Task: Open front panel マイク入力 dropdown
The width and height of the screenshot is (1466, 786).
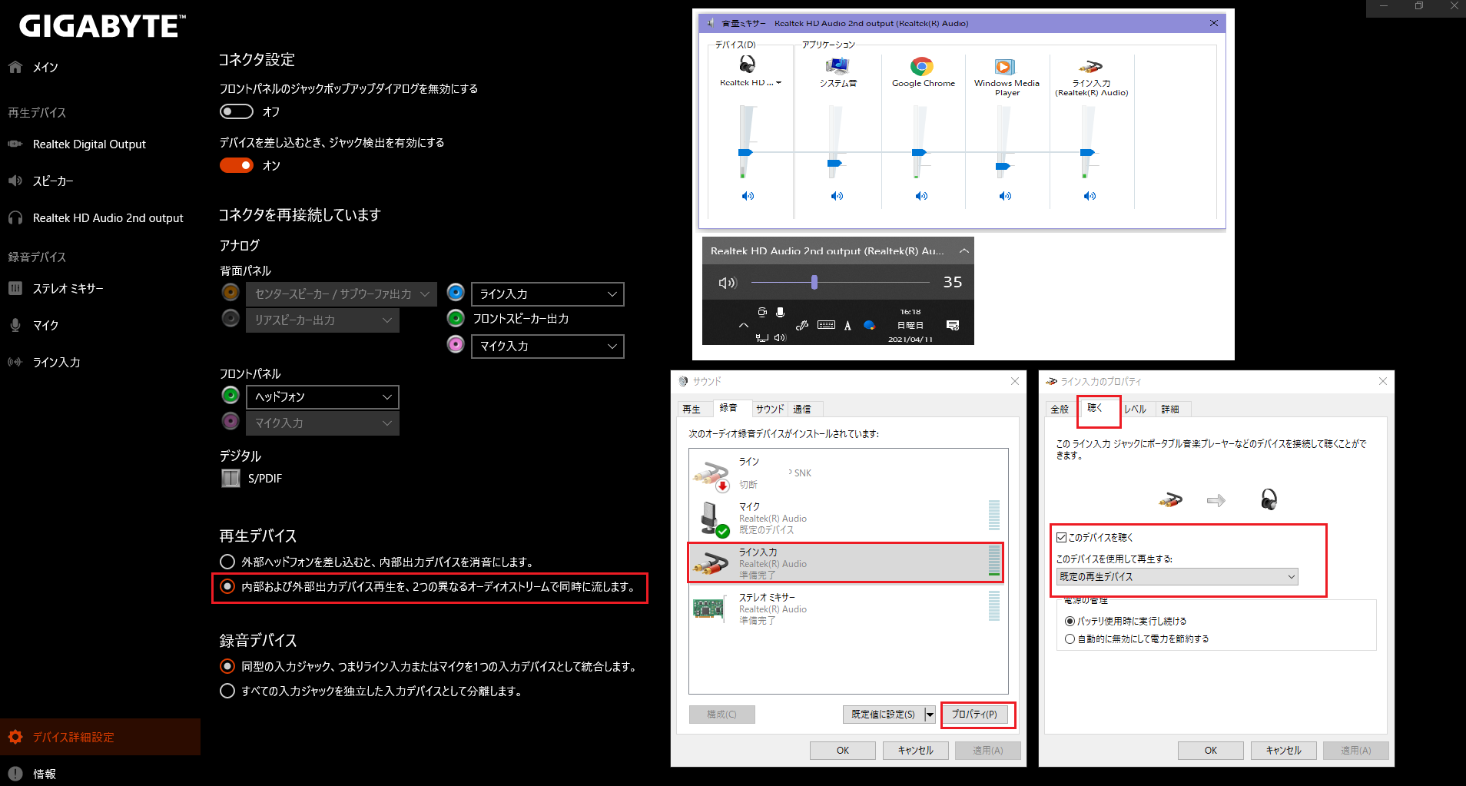Action: 323,423
